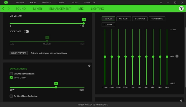Click the Razer Kraken V3 HyperSense device label
186x107 pixels.
click(93, 104)
